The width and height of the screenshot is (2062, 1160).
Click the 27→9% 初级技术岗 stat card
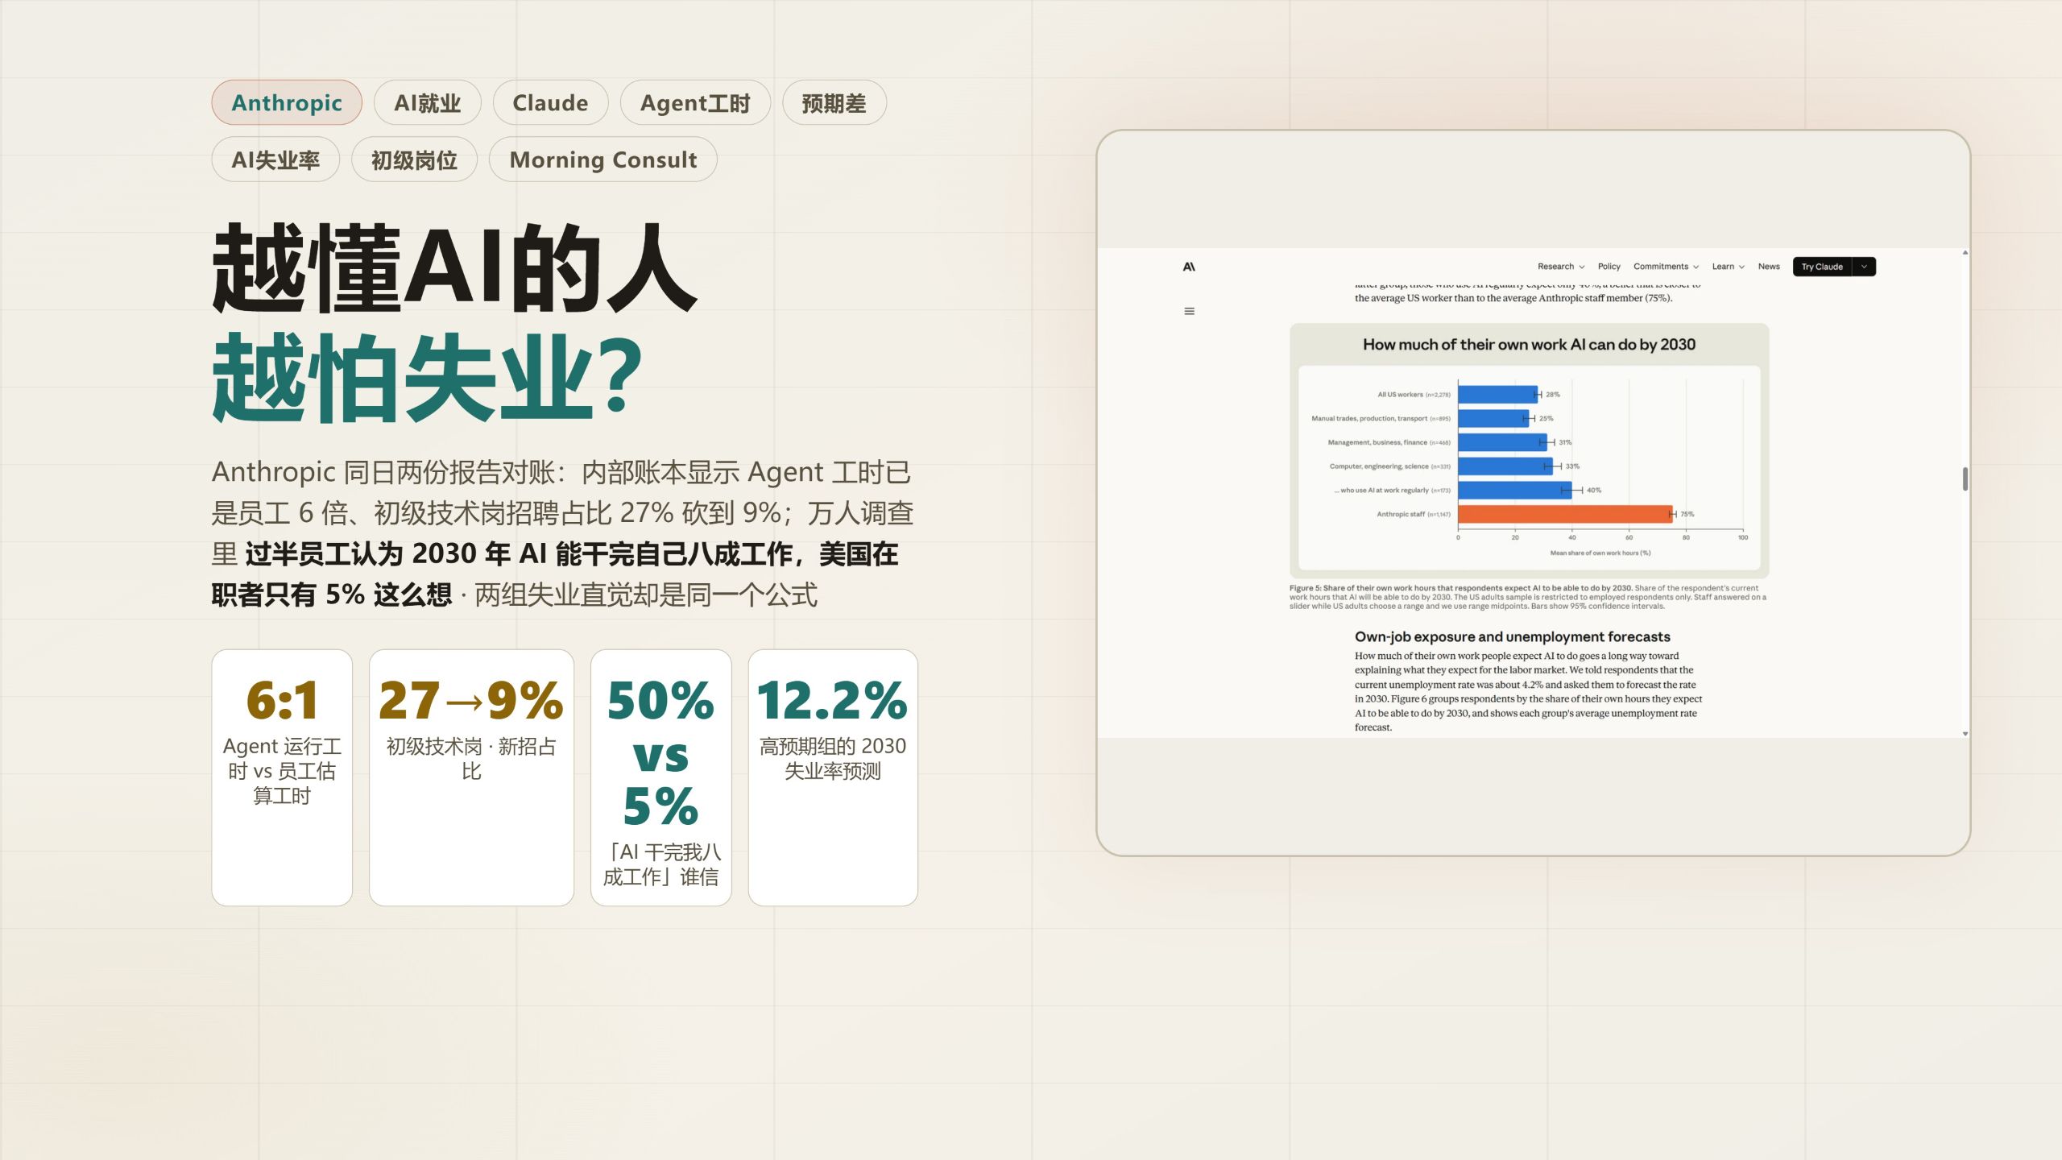point(471,777)
